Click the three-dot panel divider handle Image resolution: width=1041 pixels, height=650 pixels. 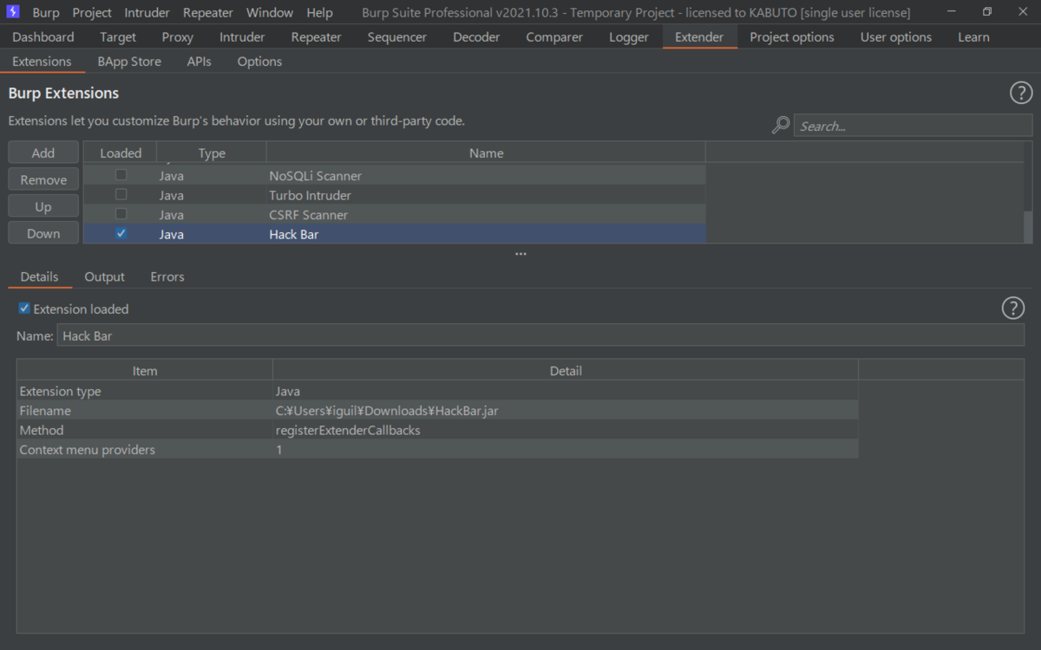click(520, 254)
